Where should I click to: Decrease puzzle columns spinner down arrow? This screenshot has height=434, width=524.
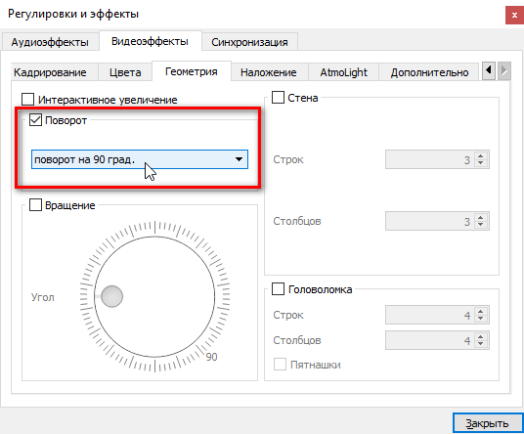(481, 343)
